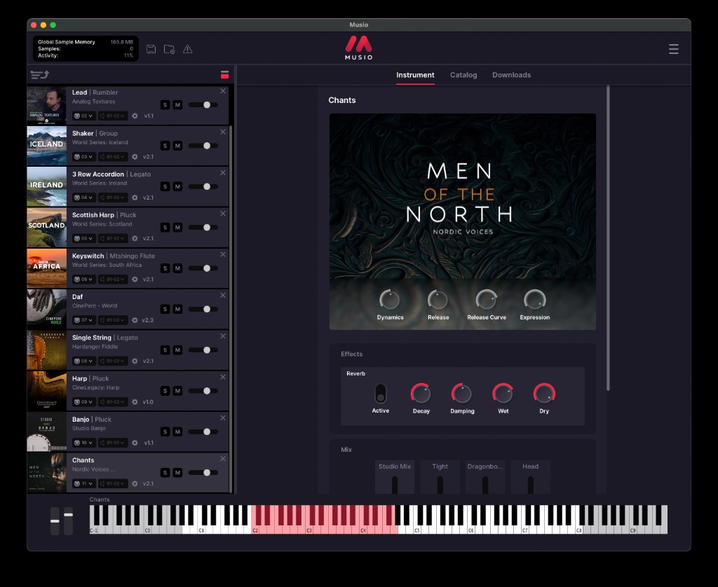This screenshot has width=718, height=587.
Task: Open MIDI channel 02 dropdown for Lead
Action: pos(84,116)
